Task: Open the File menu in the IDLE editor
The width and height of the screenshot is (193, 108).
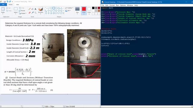Action: pos(103,5)
